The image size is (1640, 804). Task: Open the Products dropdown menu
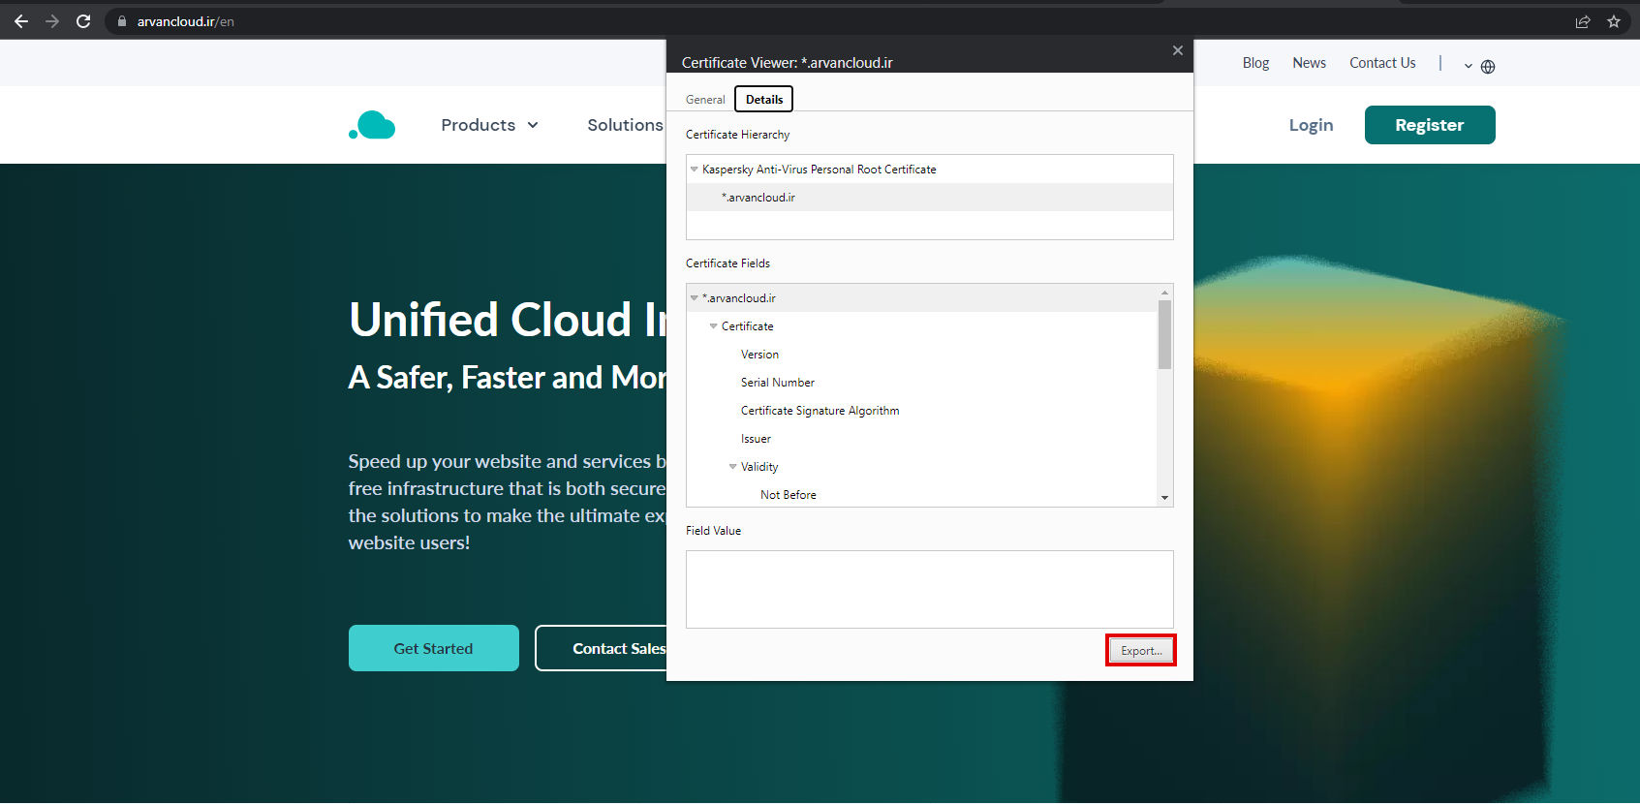(489, 125)
